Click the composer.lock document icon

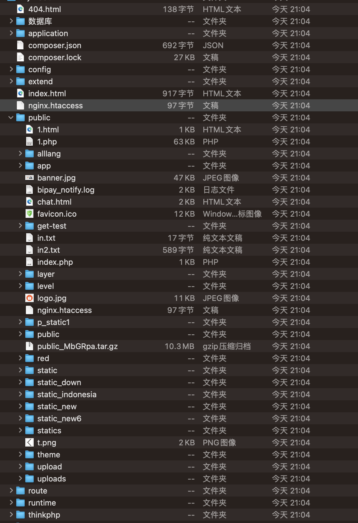point(20,57)
